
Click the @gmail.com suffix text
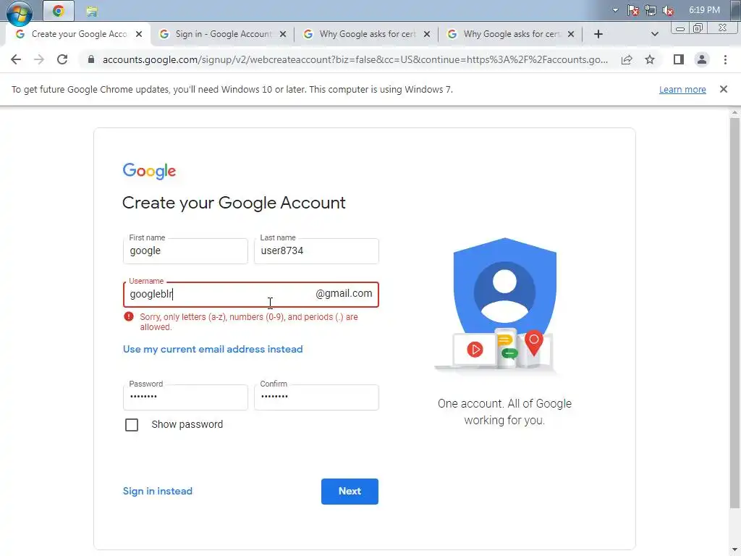tap(344, 294)
